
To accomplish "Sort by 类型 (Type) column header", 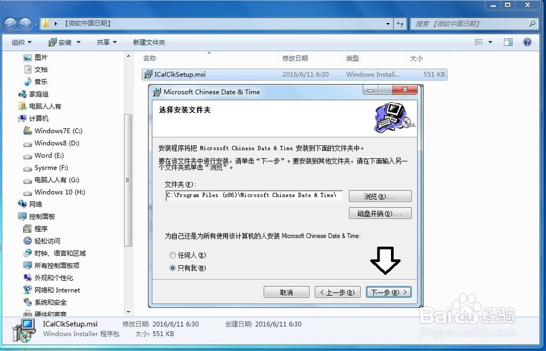I will pos(375,58).
